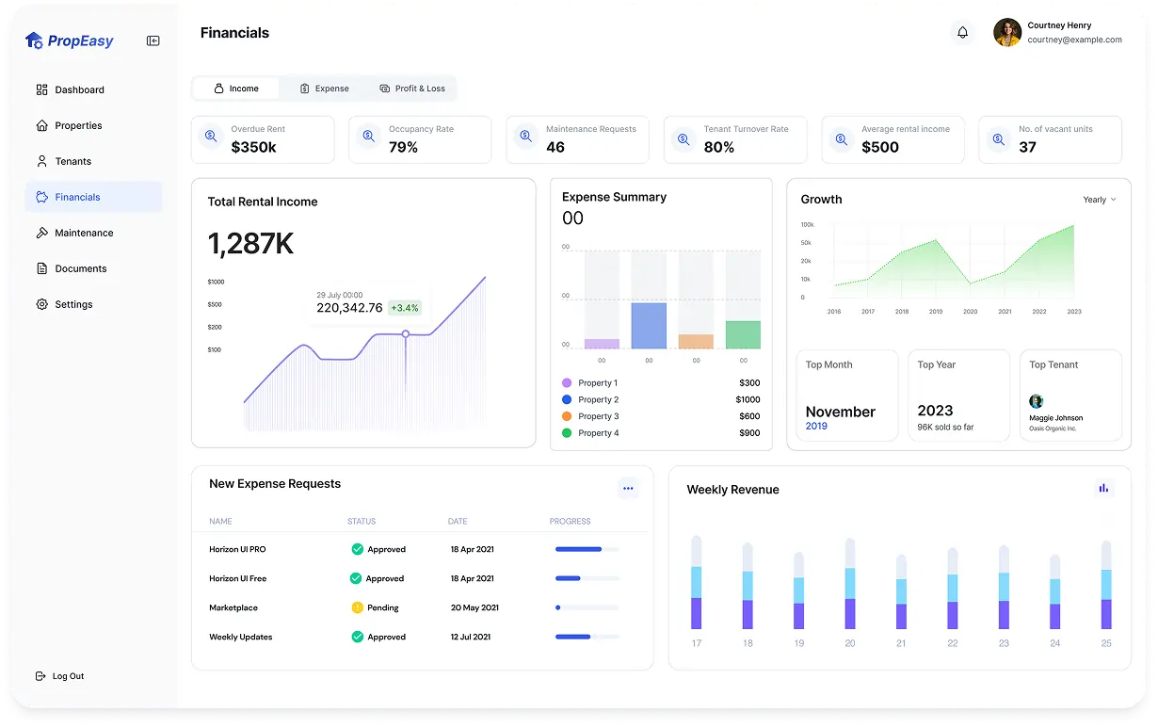This screenshot has height=728, width=1158.
Task: Click Maggie Johnson's Top Tenant thumbnail
Action: [1037, 401]
